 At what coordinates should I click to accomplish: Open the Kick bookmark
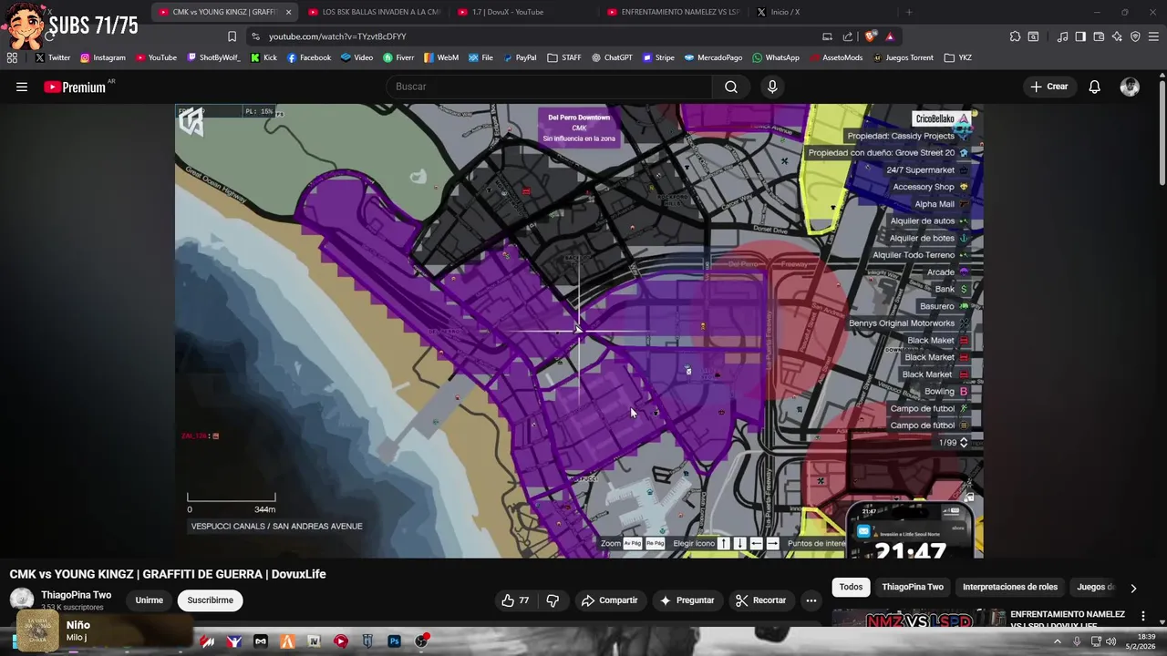click(x=263, y=57)
